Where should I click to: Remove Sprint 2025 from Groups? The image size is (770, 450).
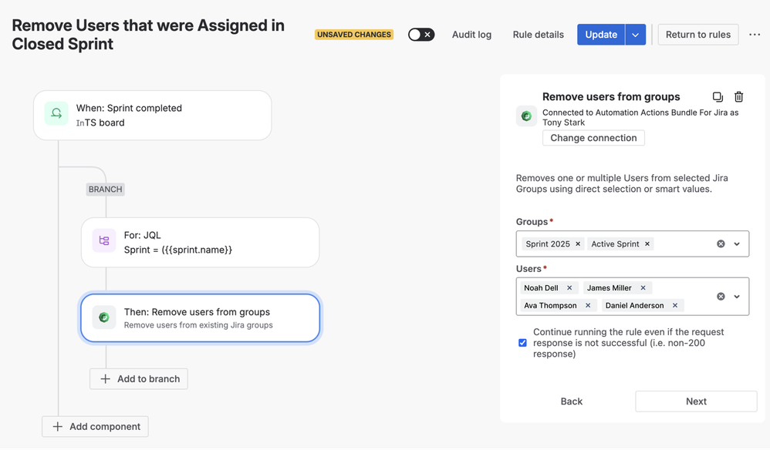[x=578, y=243]
